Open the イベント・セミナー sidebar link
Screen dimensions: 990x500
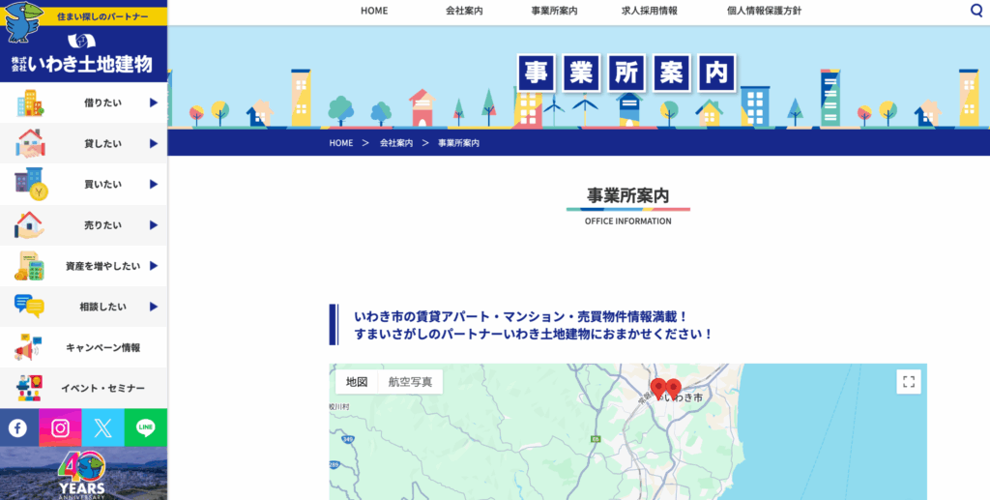(102, 388)
